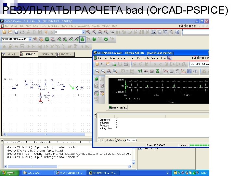Image resolution: width=234 pixels, height=176 pixels.
Task: Switch to the SCHEMATIC1 tab in Capture
Action: [47, 54]
